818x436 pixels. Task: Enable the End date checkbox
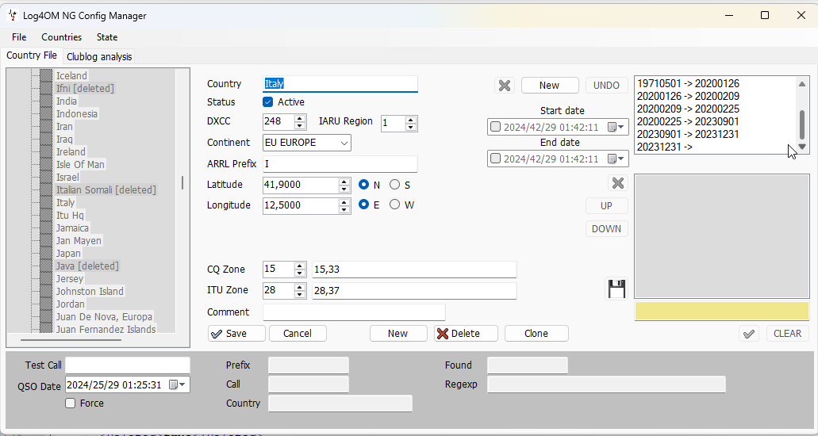[496, 159]
